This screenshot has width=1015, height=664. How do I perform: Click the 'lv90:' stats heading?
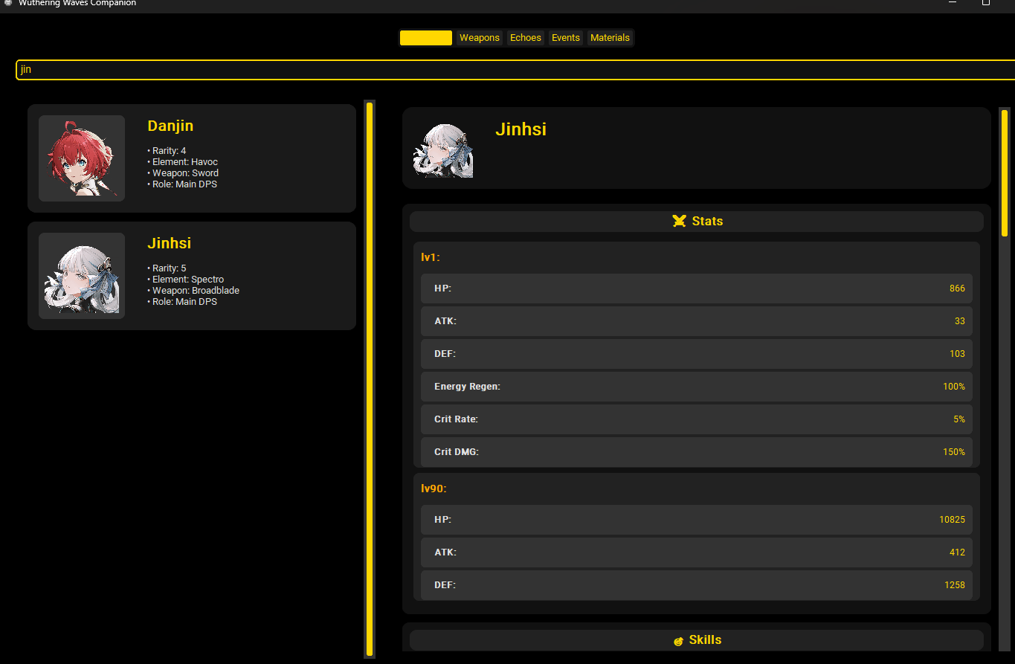(434, 489)
